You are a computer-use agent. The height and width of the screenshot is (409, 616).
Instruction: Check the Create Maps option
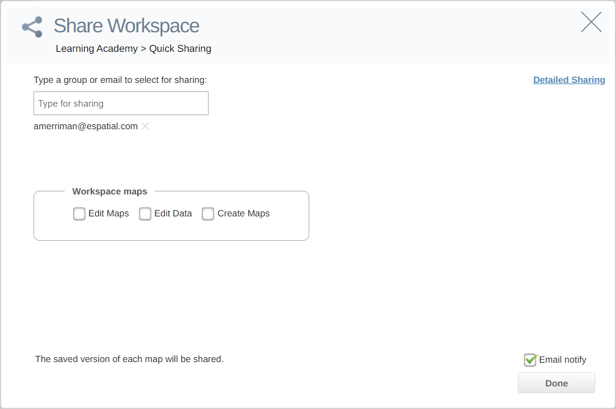(208, 214)
